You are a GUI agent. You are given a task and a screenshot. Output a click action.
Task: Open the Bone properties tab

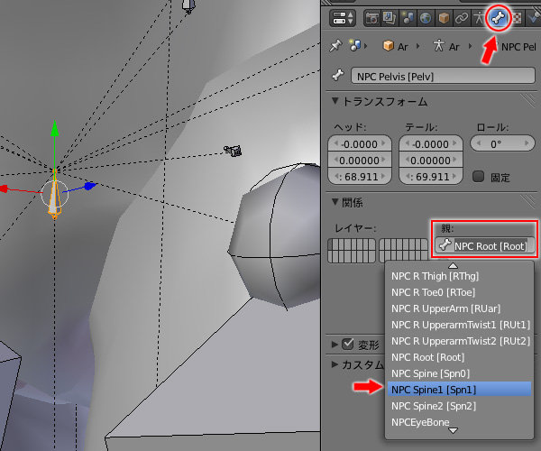click(x=498, y=18)
